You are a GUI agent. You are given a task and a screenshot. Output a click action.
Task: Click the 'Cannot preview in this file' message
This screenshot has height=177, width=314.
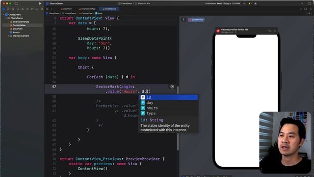pos(235,29)
